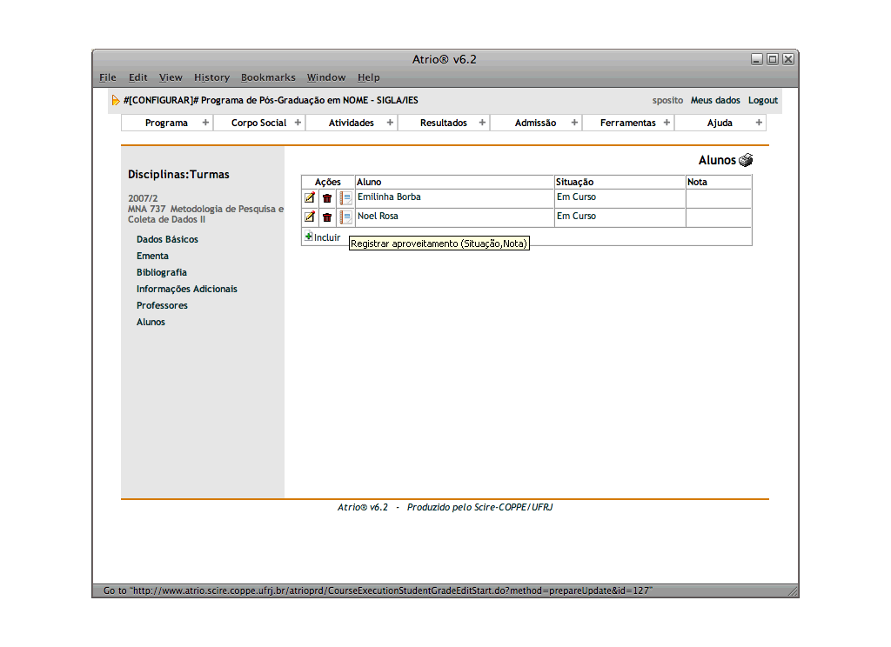Open grade registration icon for Noel Rosa

tap(345, 217)
